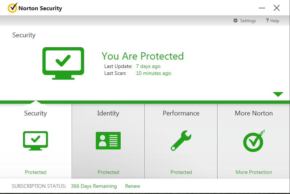The width and height of the screenshot is (290, 194).
Task: Click the More Norton checkmark icon
Action: [x=254, y=141]
